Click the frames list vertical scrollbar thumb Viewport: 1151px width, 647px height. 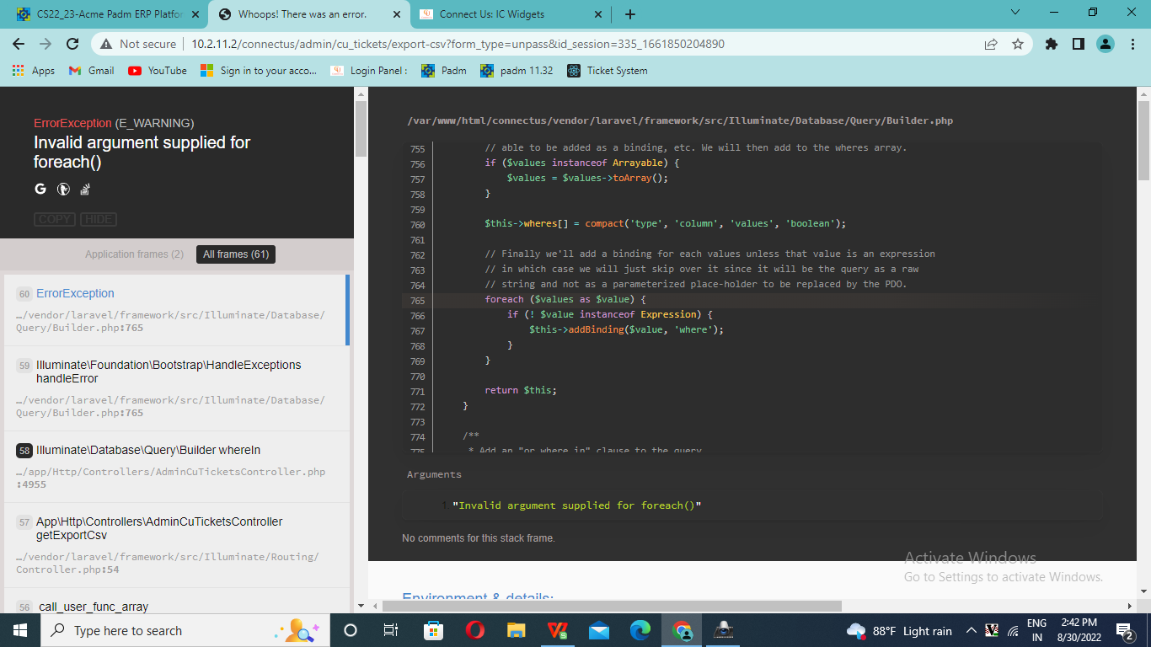(x=361, y=128)
